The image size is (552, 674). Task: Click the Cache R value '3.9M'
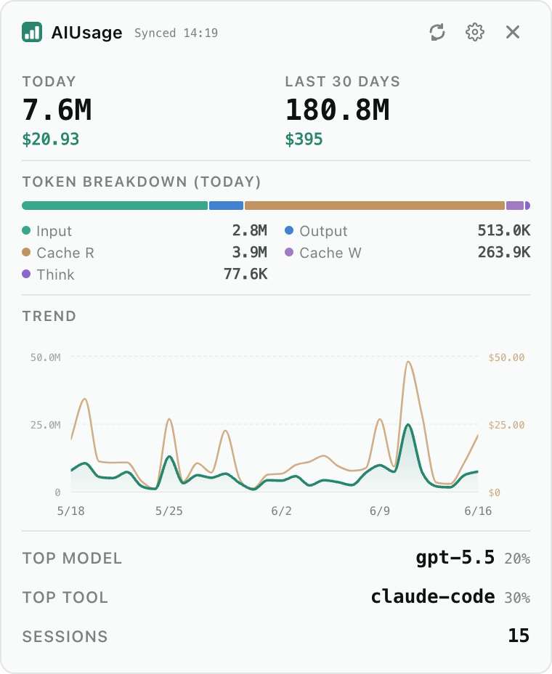click(250, 252)
